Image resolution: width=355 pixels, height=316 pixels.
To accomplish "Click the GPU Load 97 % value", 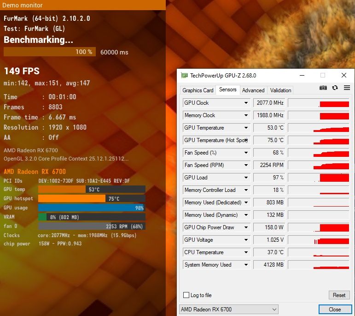I will (x=269, y=178).
